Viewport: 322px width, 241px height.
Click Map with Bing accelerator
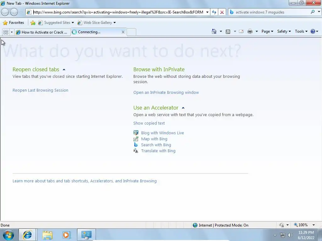(x=154, y=139)
